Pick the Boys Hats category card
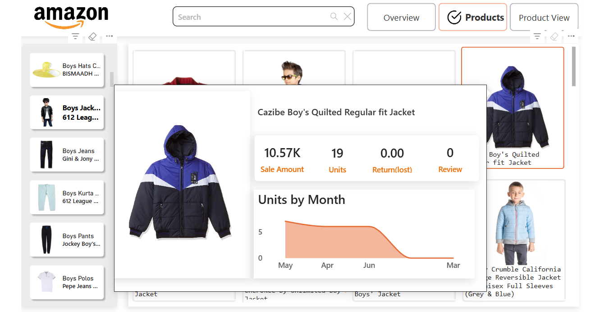 [x=67, y=70]
